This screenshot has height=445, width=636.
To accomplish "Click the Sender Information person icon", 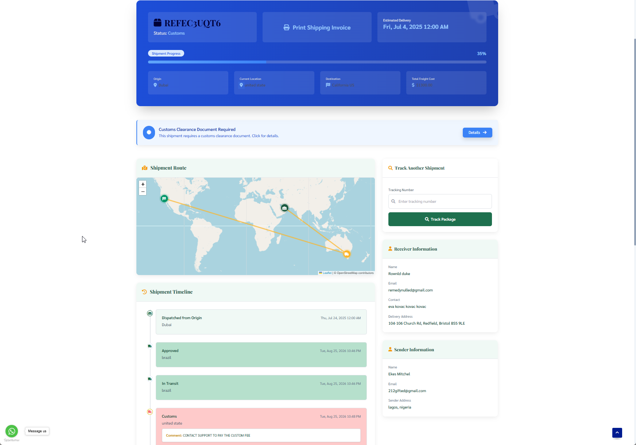I will pyautogui.click(x=390, y=349).
